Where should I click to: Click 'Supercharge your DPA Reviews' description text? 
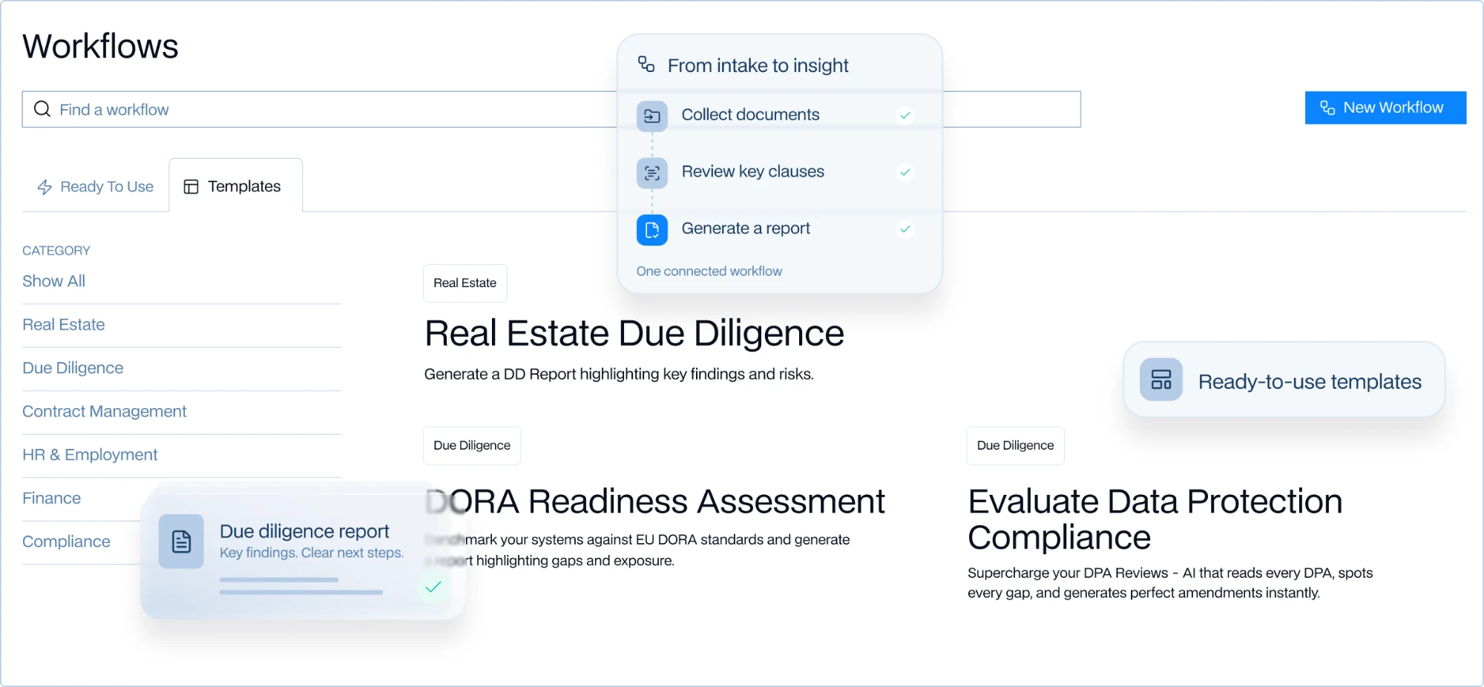(1170, 583)
